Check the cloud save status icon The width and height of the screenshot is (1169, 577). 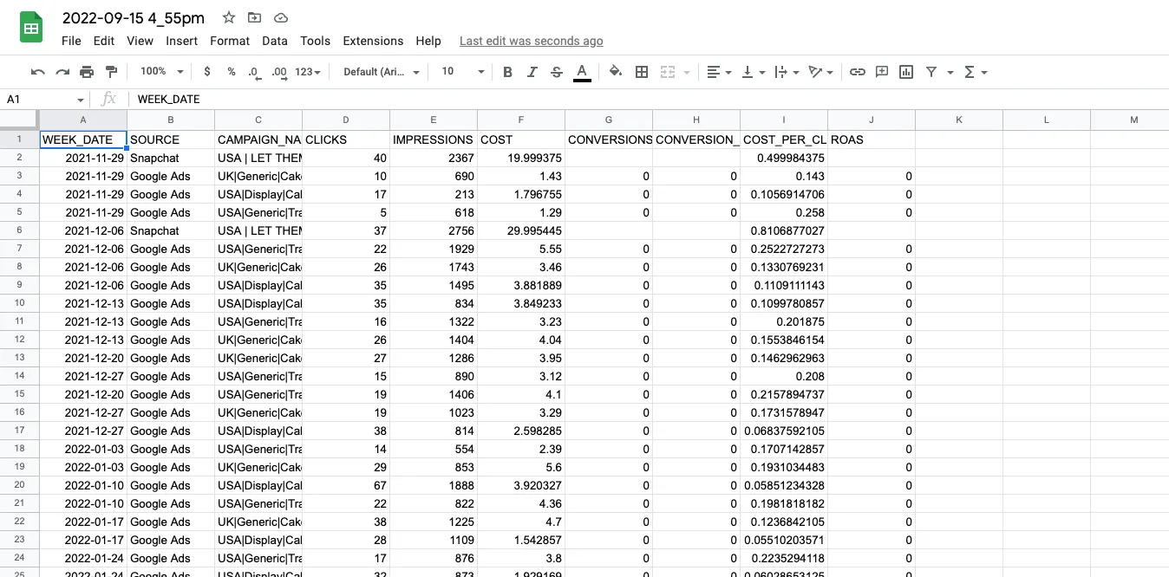pyautogui.click(x=280, y=17)
